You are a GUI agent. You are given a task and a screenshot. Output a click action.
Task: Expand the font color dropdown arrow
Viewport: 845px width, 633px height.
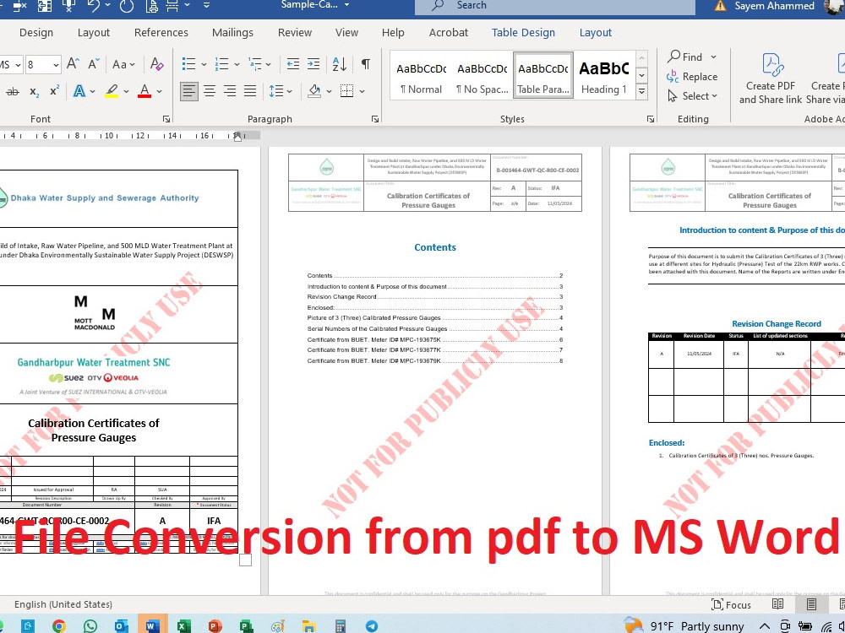click(160, 91)
